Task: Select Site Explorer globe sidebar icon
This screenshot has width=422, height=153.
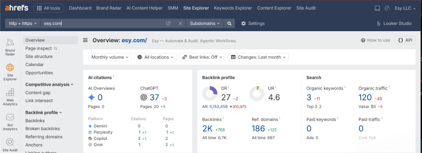Action: pos(10,72)
